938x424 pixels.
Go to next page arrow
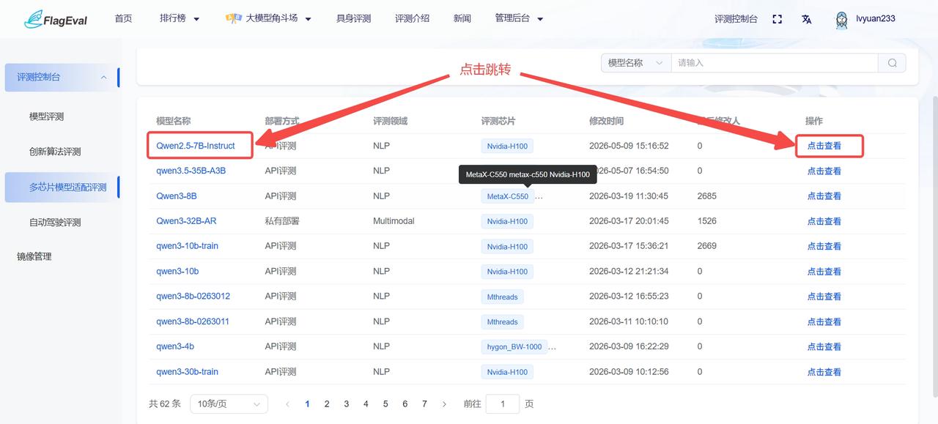click(x=444, y=403)
